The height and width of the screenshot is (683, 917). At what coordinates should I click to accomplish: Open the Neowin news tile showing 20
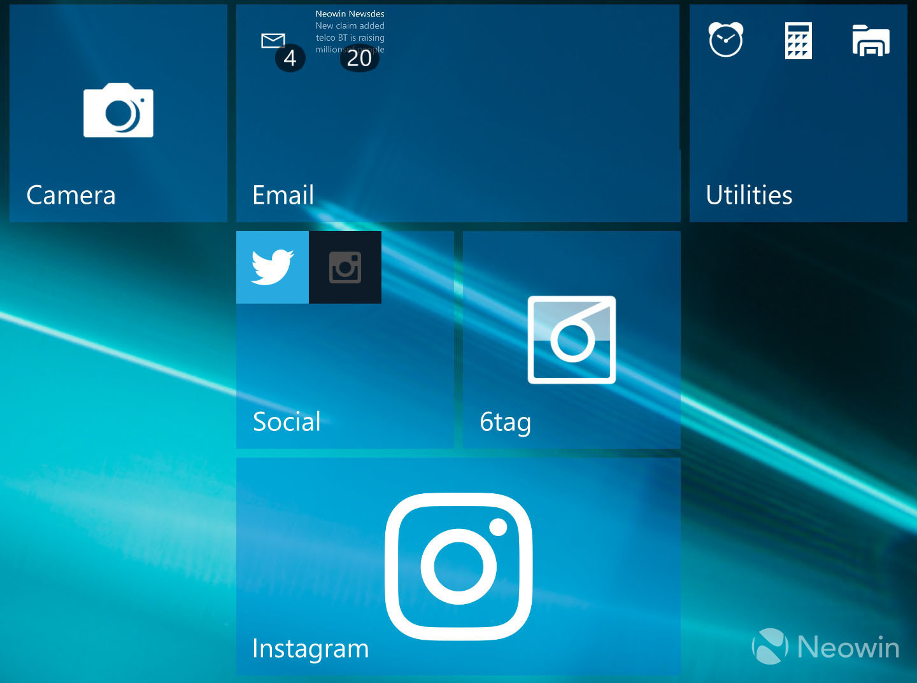pyautogui.click(x=350, y=41)
